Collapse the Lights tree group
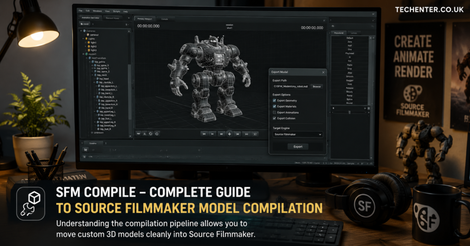This screenshot has width=470, height=246. tap(83, 39)
